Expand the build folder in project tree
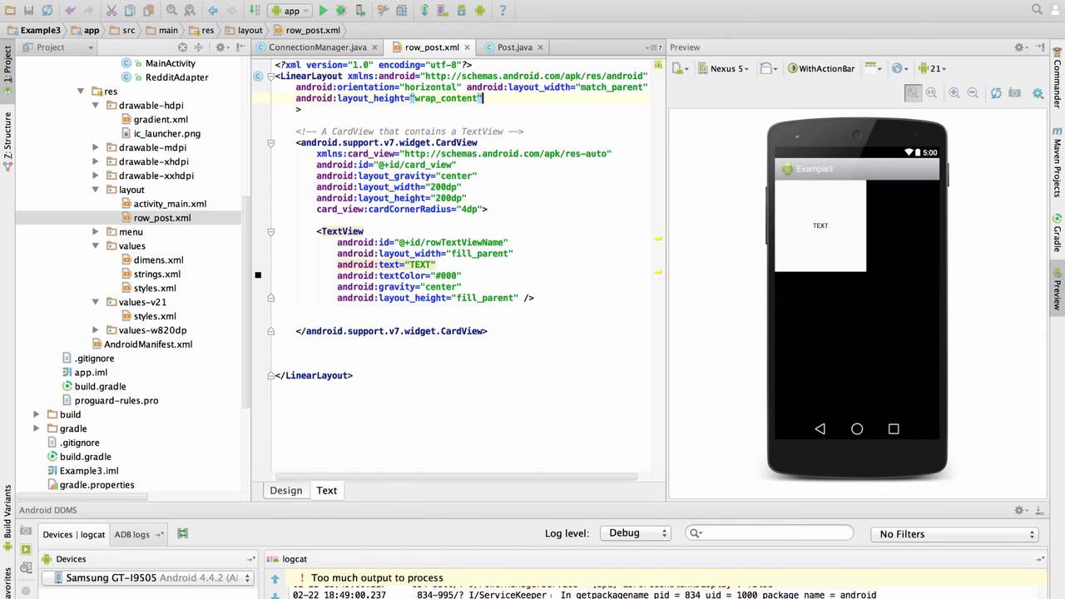 36,414
